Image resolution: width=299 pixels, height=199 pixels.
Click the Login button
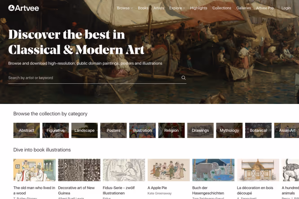tap(286, 8)
